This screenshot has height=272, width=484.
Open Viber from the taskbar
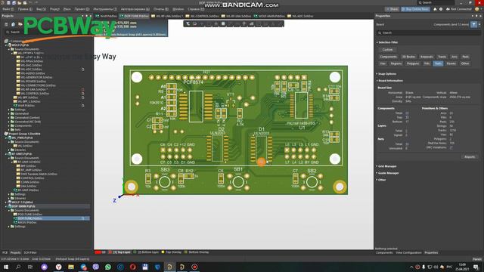click(x=96, y=267)
